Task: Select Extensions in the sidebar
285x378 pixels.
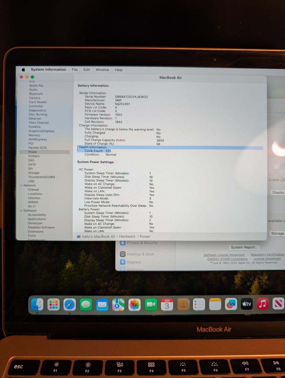Action: pos(36,231)
